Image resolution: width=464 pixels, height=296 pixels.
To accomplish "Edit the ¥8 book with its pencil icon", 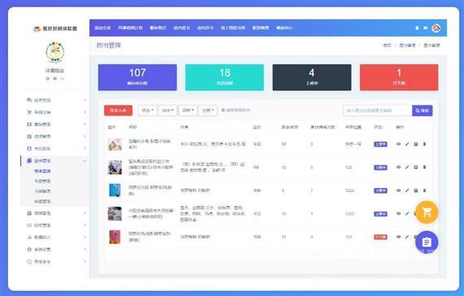I will [407, 167].
